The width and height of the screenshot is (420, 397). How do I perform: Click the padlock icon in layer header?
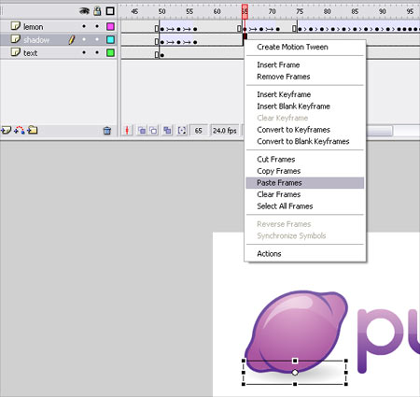pyautogui.click(x=97, y=11)
